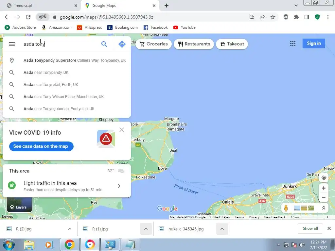This screenshot has height=251, width=335.
Task: Click See case data on the map
Action: (41, 146)
